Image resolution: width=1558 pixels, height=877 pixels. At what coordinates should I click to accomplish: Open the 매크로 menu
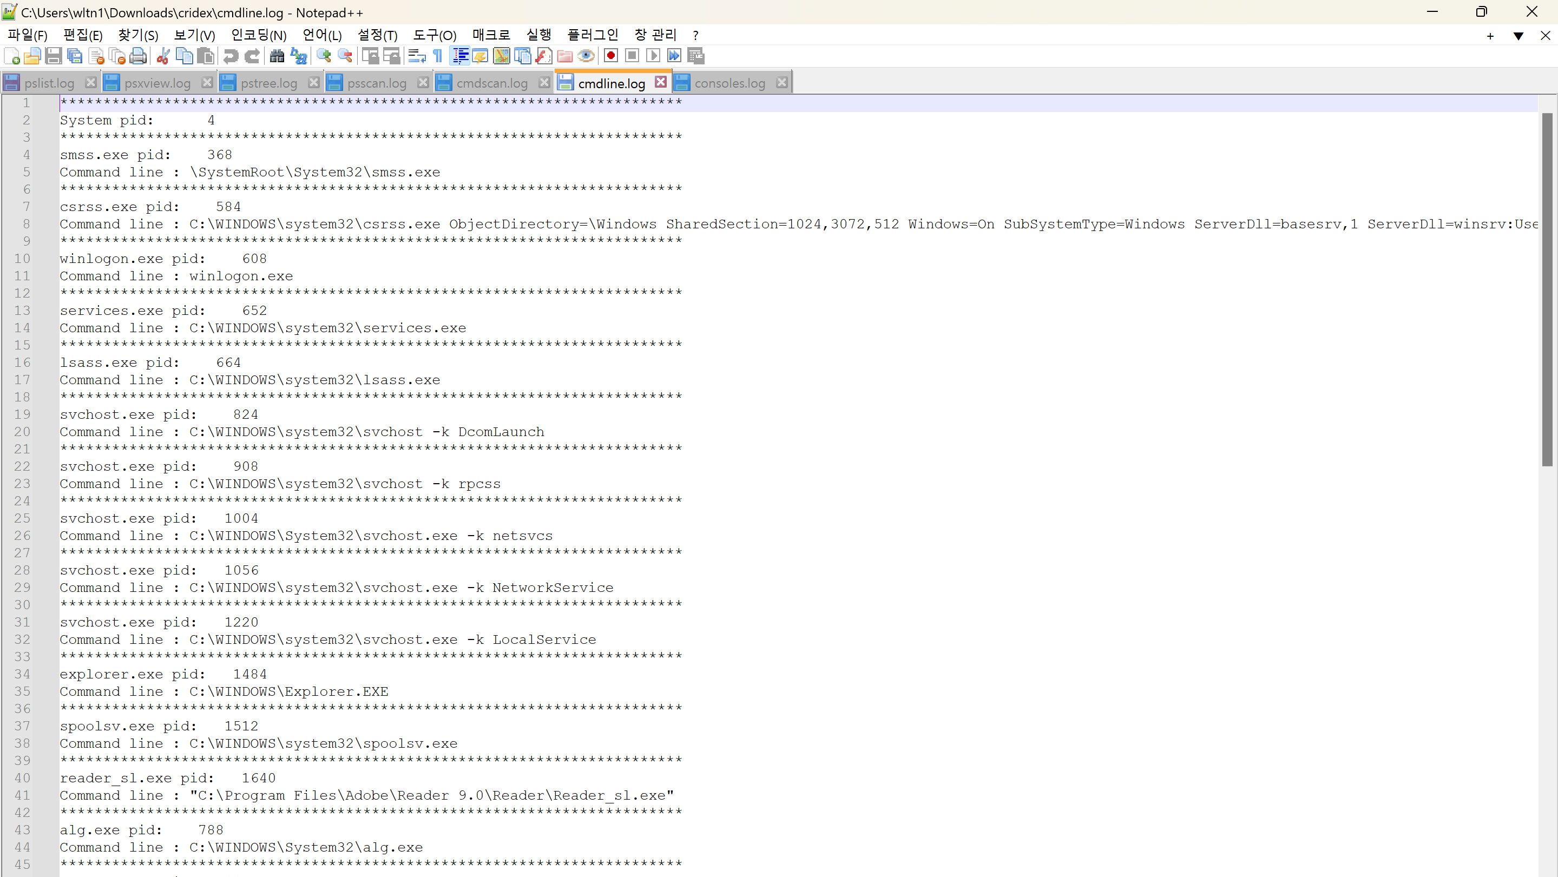[491, 35]
